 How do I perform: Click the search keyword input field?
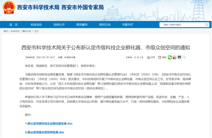[183, 25]
